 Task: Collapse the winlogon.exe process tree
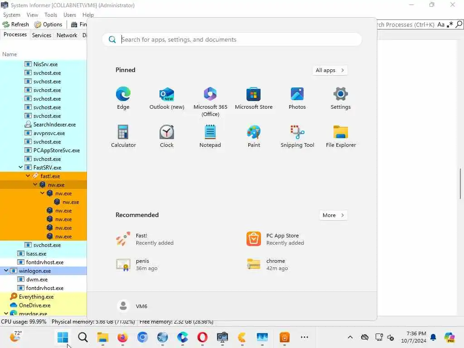coord(6,271)
